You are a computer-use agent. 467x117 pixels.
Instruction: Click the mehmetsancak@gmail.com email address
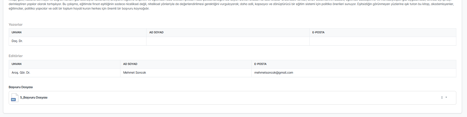pos(274,73)
